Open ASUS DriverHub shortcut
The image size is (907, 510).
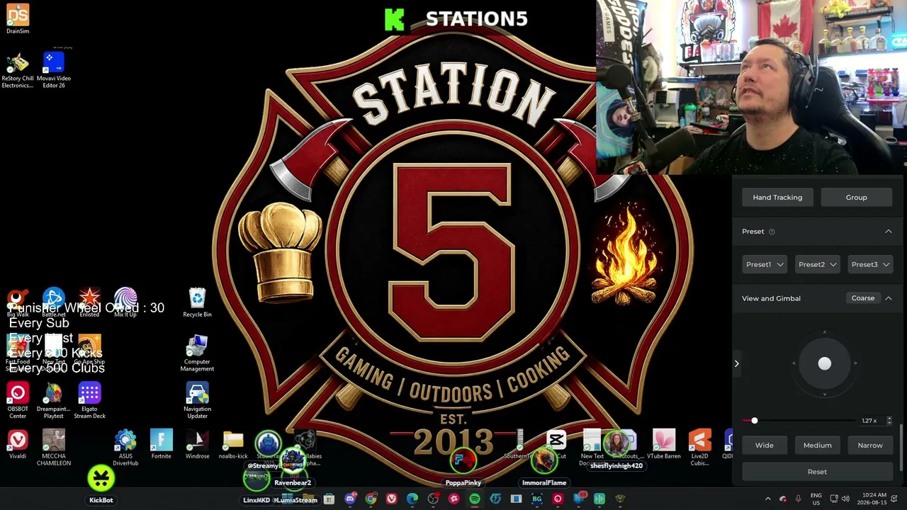[x=125, y=448]
